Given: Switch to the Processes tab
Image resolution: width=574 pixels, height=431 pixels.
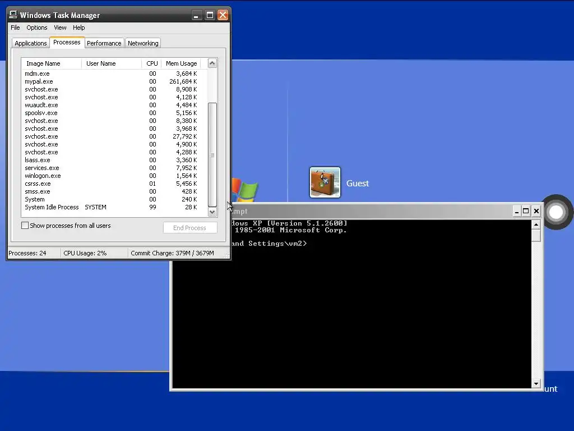Looking at the screenshot, I should click(x=67, y=42).
